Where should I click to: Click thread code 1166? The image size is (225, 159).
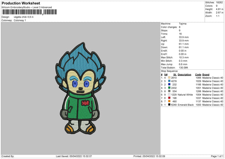[198, 84]
